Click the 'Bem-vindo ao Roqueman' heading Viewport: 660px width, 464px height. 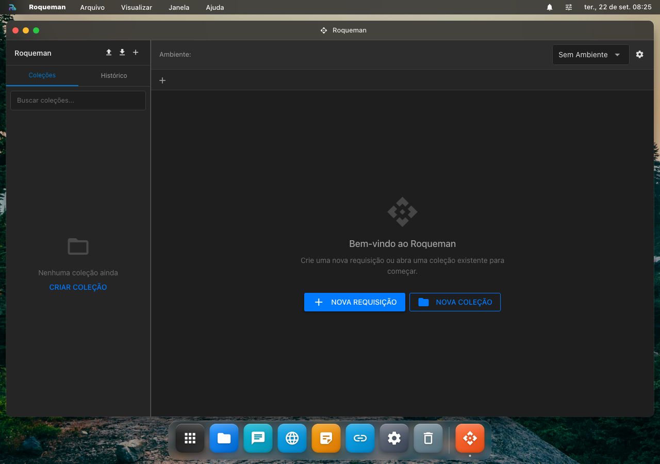[x=403, y=244]
